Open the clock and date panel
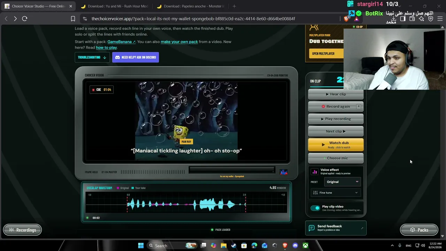446x251 pixels. 435,246
